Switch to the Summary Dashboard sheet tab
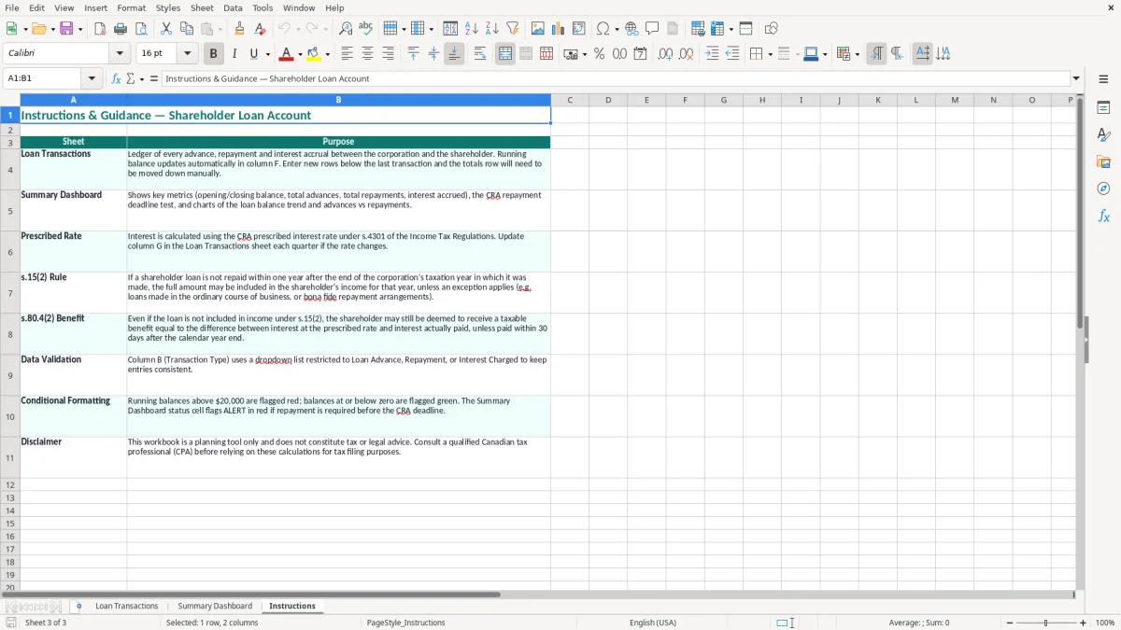The image size is (1121, 630). tap(215, 606)
